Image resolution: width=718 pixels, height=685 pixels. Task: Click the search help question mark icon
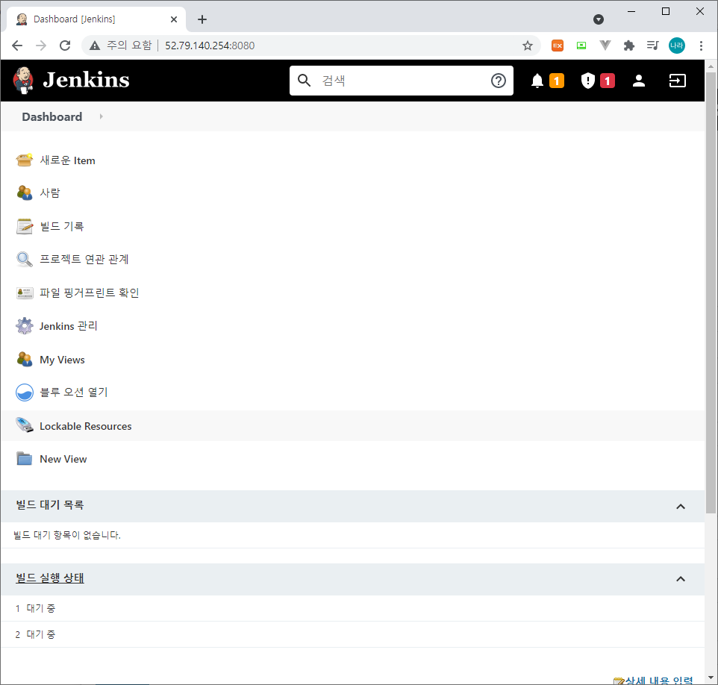499,81
